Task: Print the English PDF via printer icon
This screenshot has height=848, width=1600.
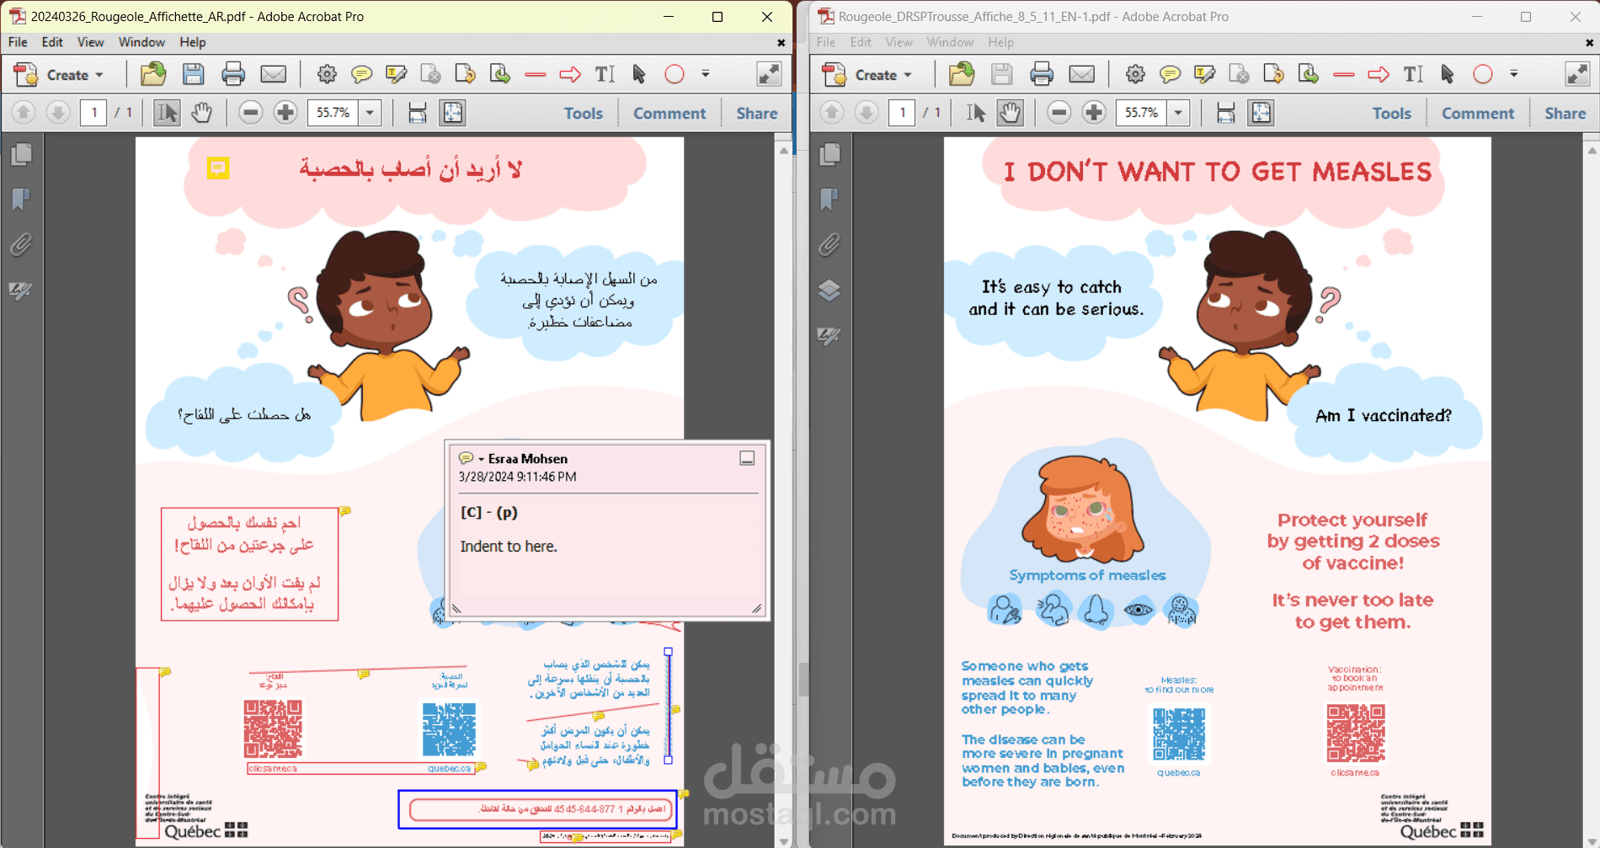Action: (x=1042, y=74)
